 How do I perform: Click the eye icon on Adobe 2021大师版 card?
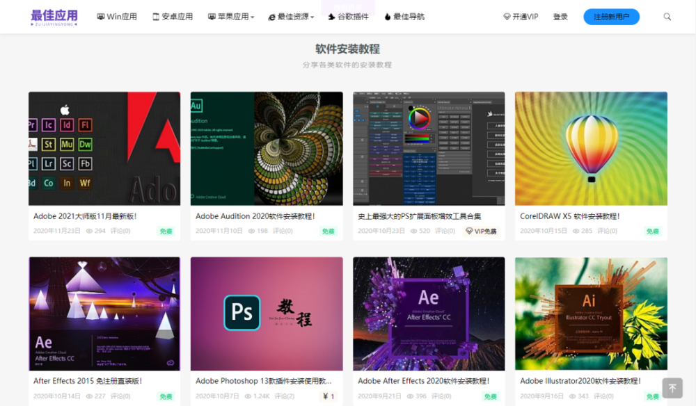[89, 231]
